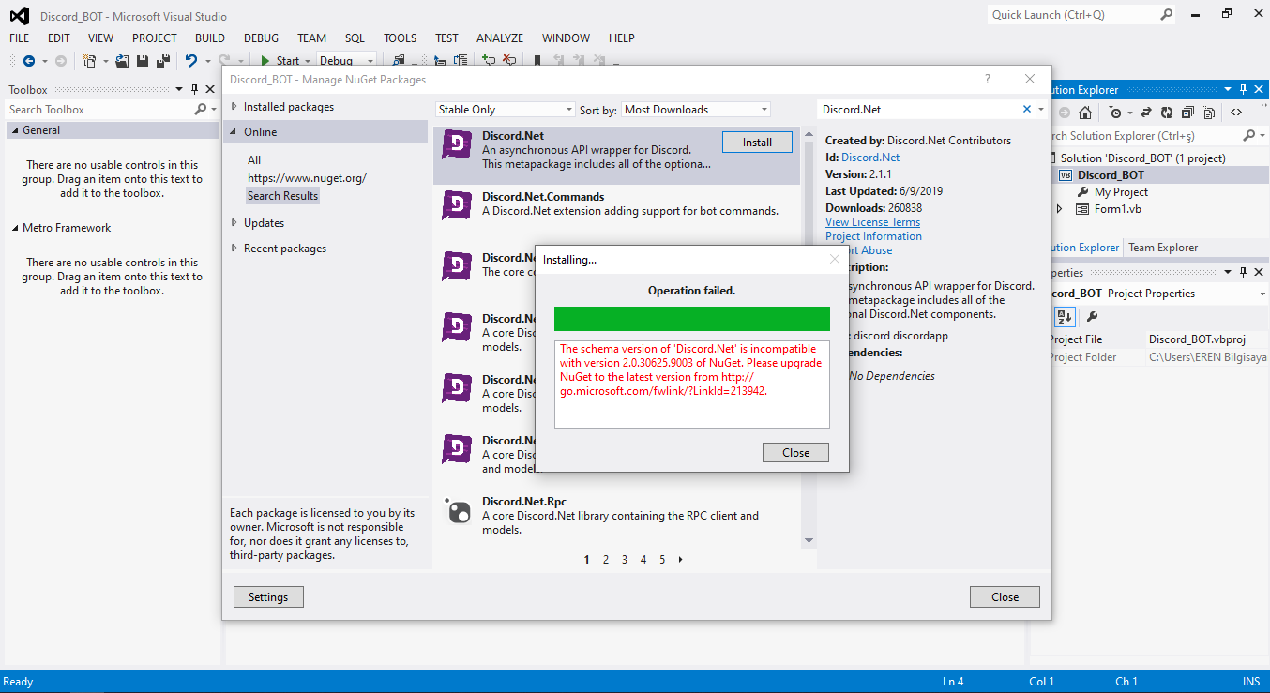
Task: Open the Toolbox window options dropdown arrow
Action: (x=180, y=90)
